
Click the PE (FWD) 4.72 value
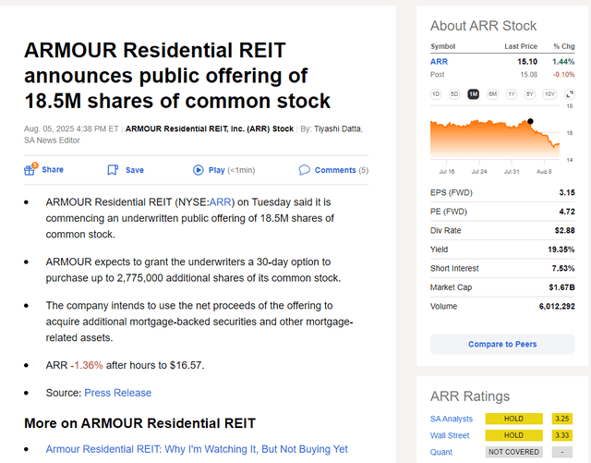(x=567, y=212)
